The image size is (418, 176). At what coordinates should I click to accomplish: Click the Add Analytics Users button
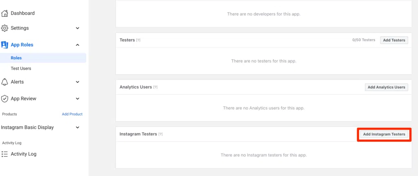(386, 87)
